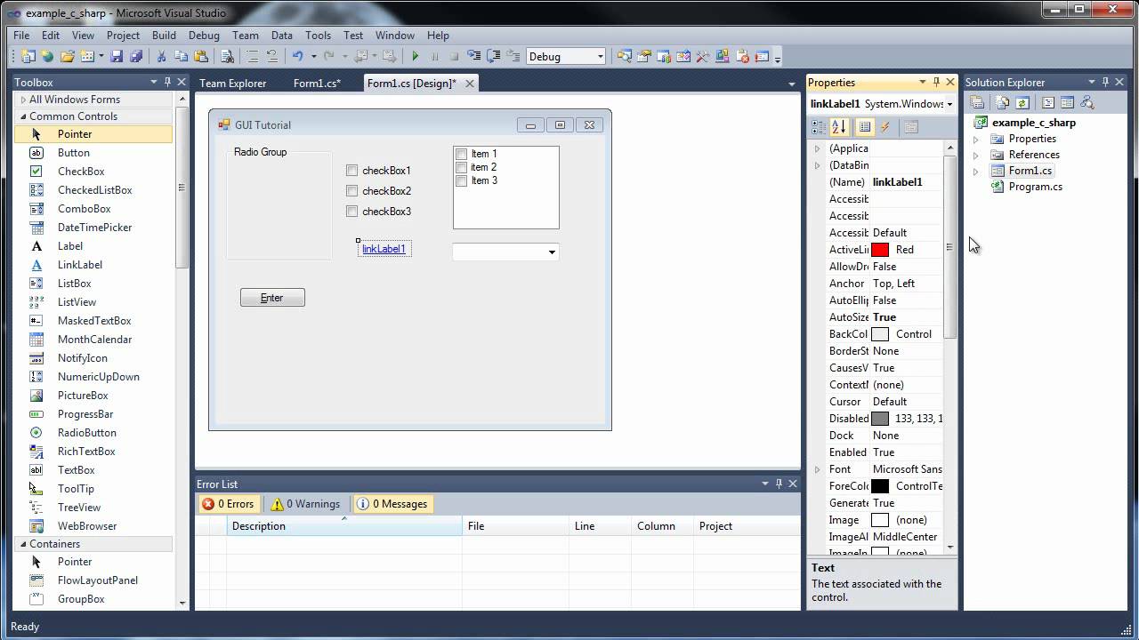
Task: Show Events lightning bolt icon in Properties
Action: tap(885, 127)
